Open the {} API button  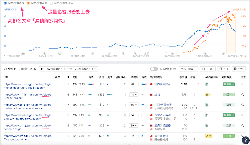(223, 69)
